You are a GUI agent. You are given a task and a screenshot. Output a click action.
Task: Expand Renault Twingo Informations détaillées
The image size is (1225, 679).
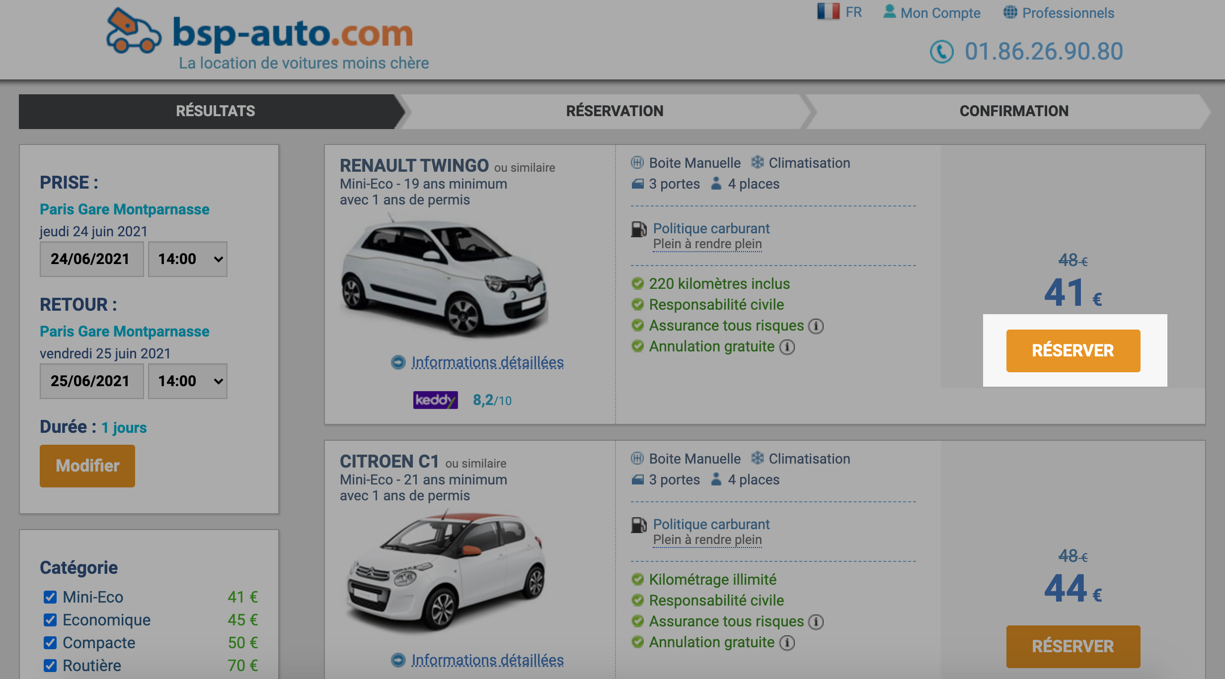[487, 362]
